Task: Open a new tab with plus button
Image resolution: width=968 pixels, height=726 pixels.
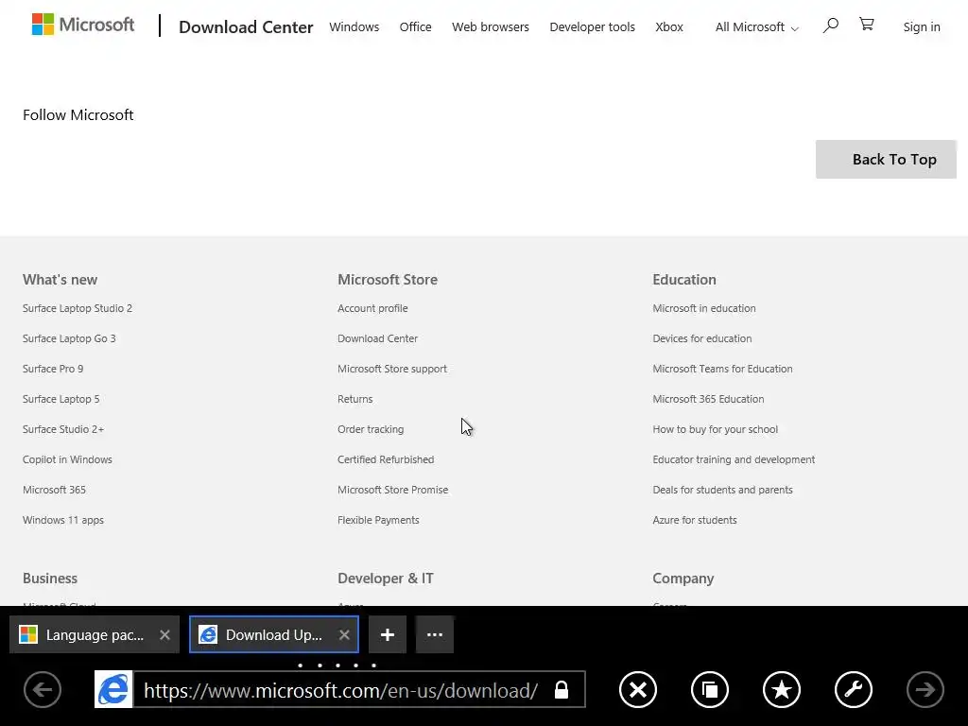Action: click(387, 634)
